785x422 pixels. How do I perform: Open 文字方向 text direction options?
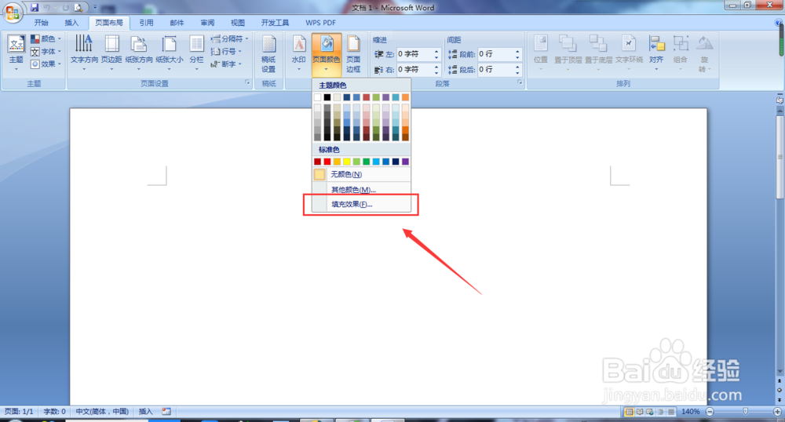(84, 53)
